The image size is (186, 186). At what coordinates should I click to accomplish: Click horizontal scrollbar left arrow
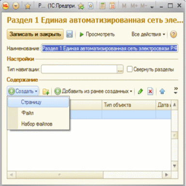pos(12,175)
